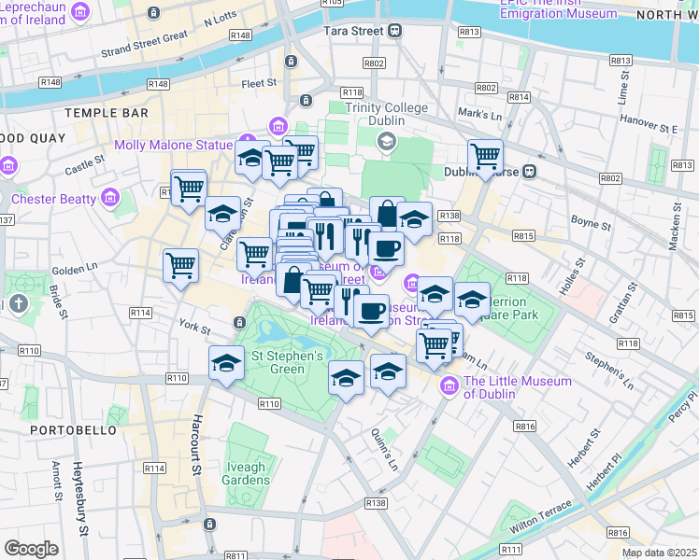Click the York St street label
Viewport: 699px width, 560px height.
click(x=194, y=327)
